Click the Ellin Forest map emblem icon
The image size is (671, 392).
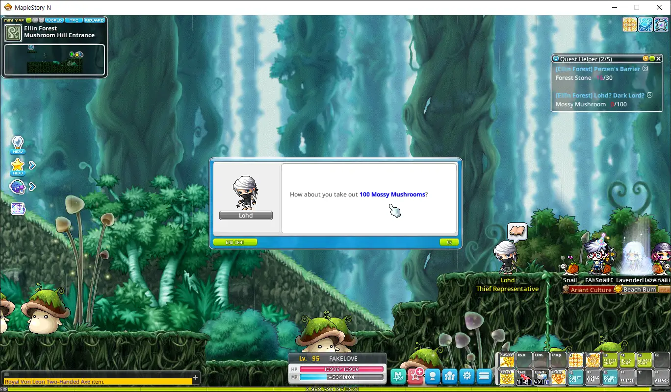13,33
